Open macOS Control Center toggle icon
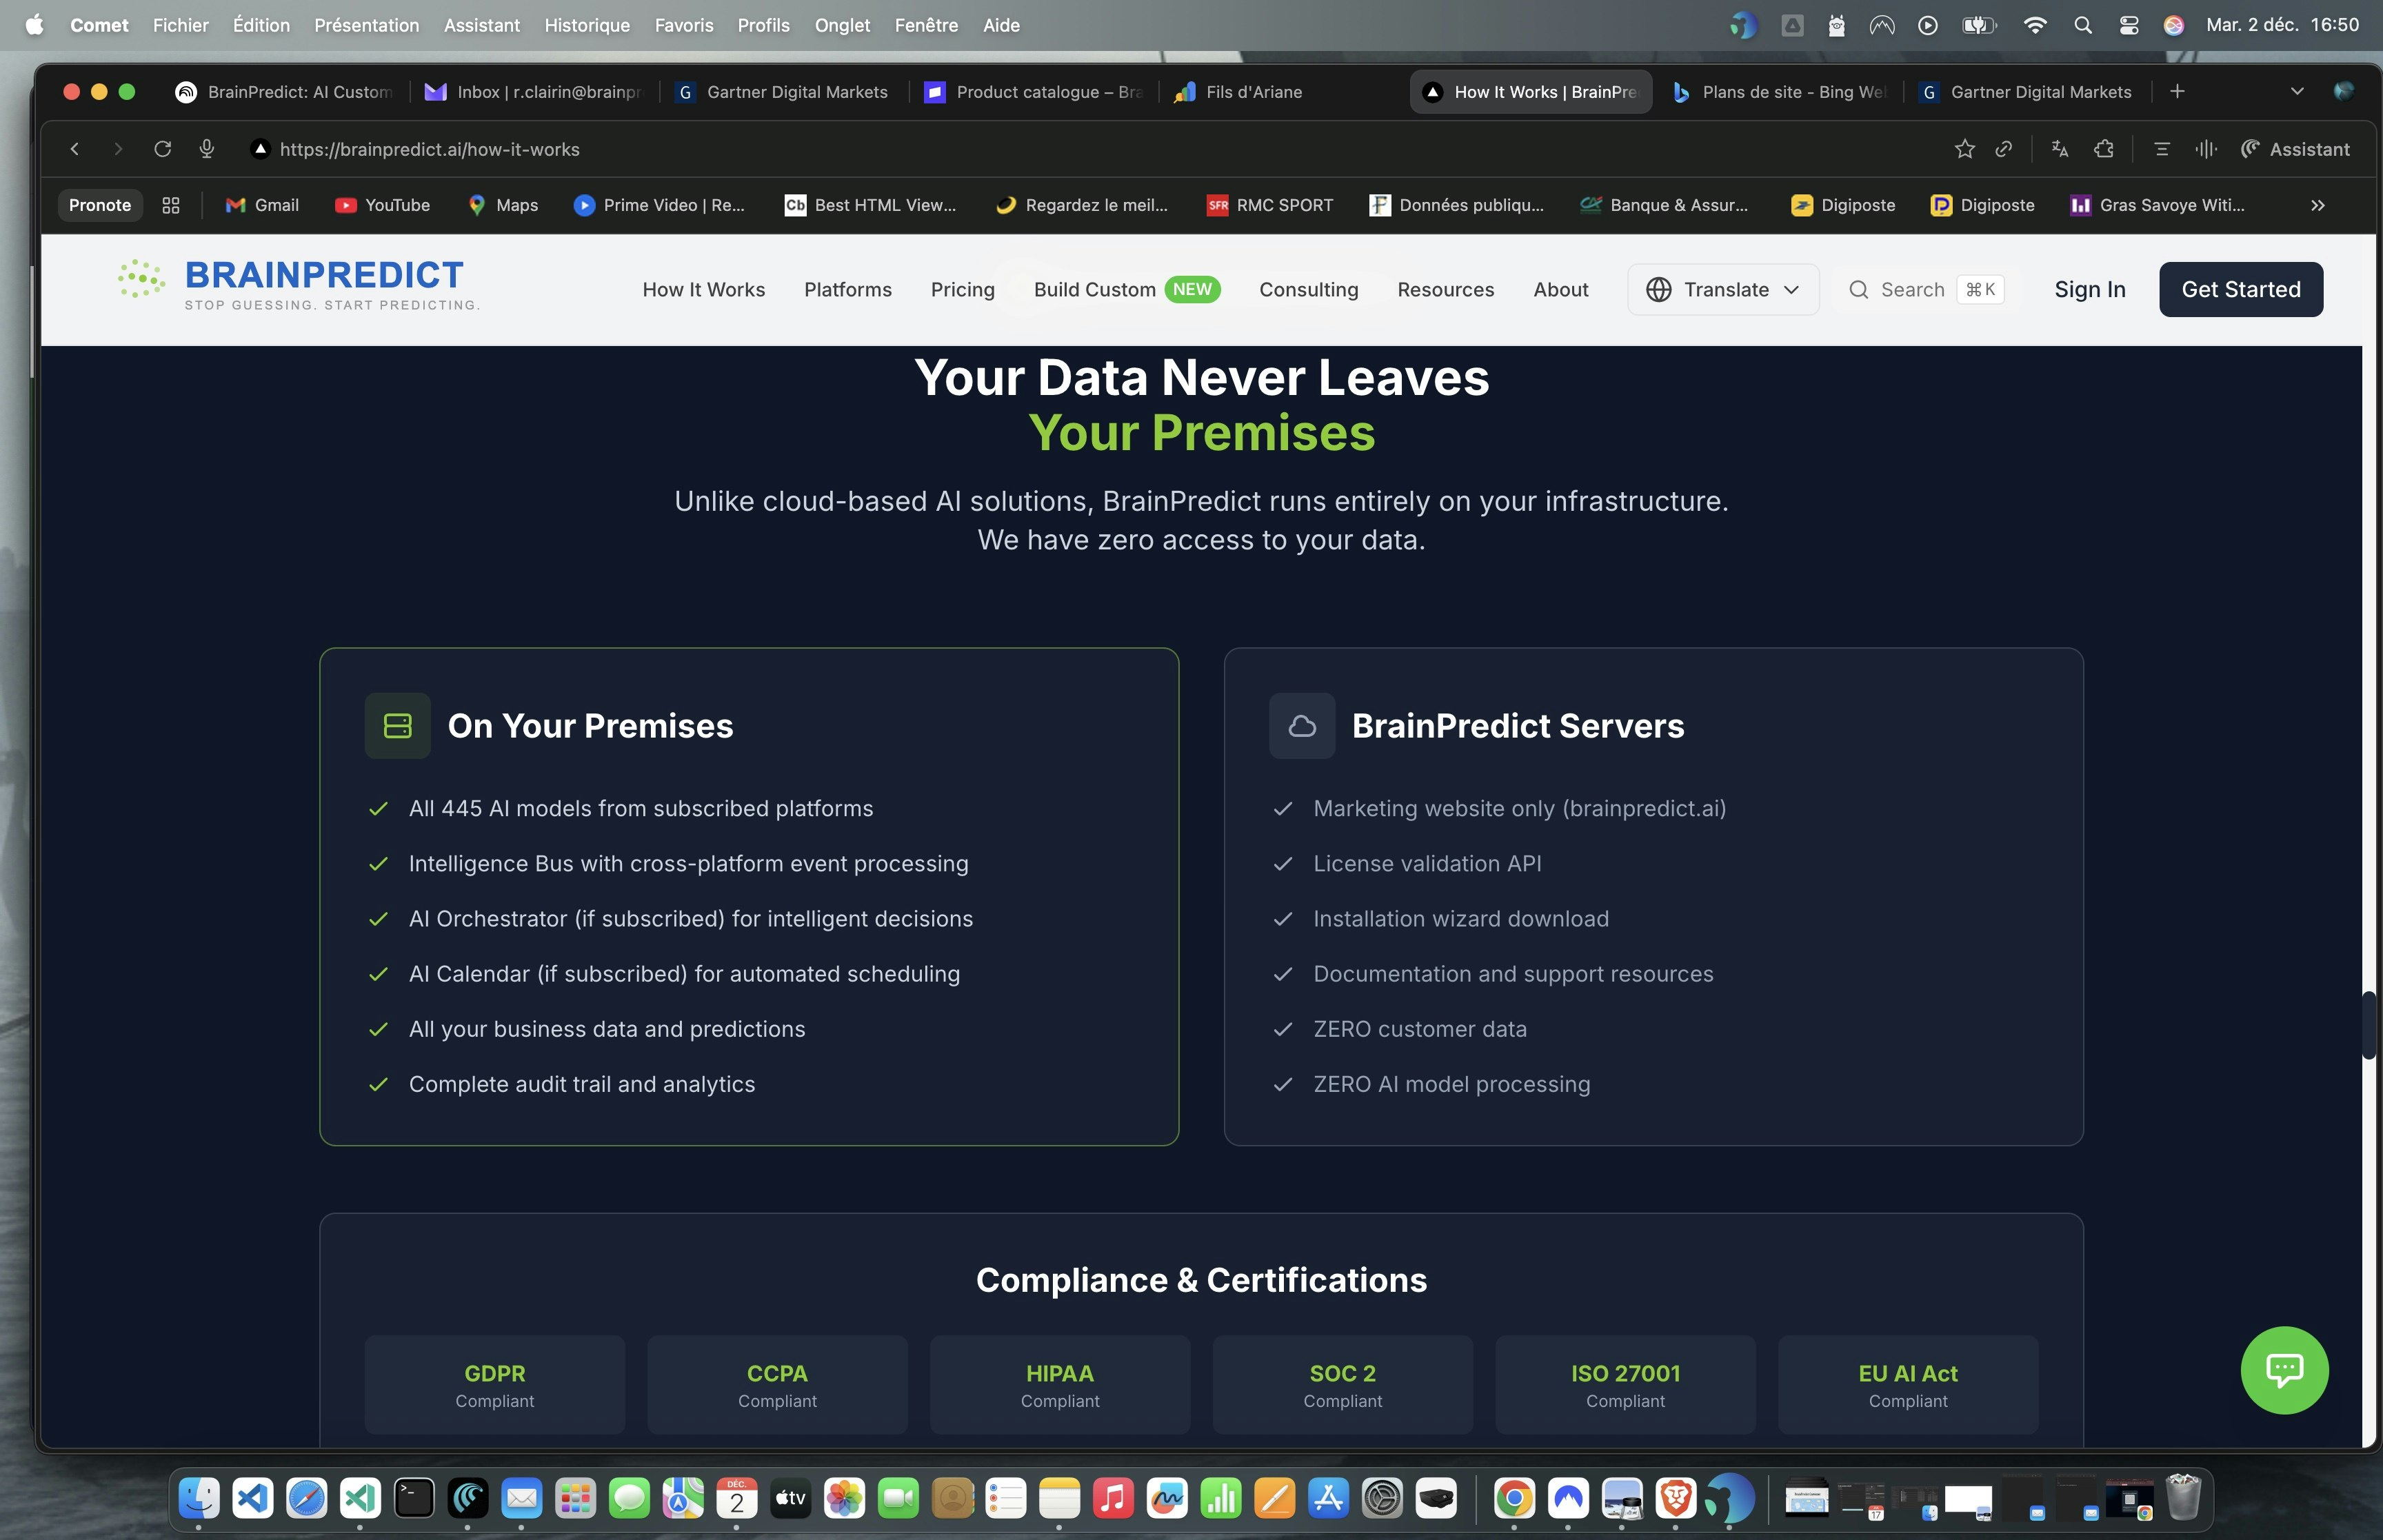Viewport: 2383px width, 1540px height. coord(2129,25)
